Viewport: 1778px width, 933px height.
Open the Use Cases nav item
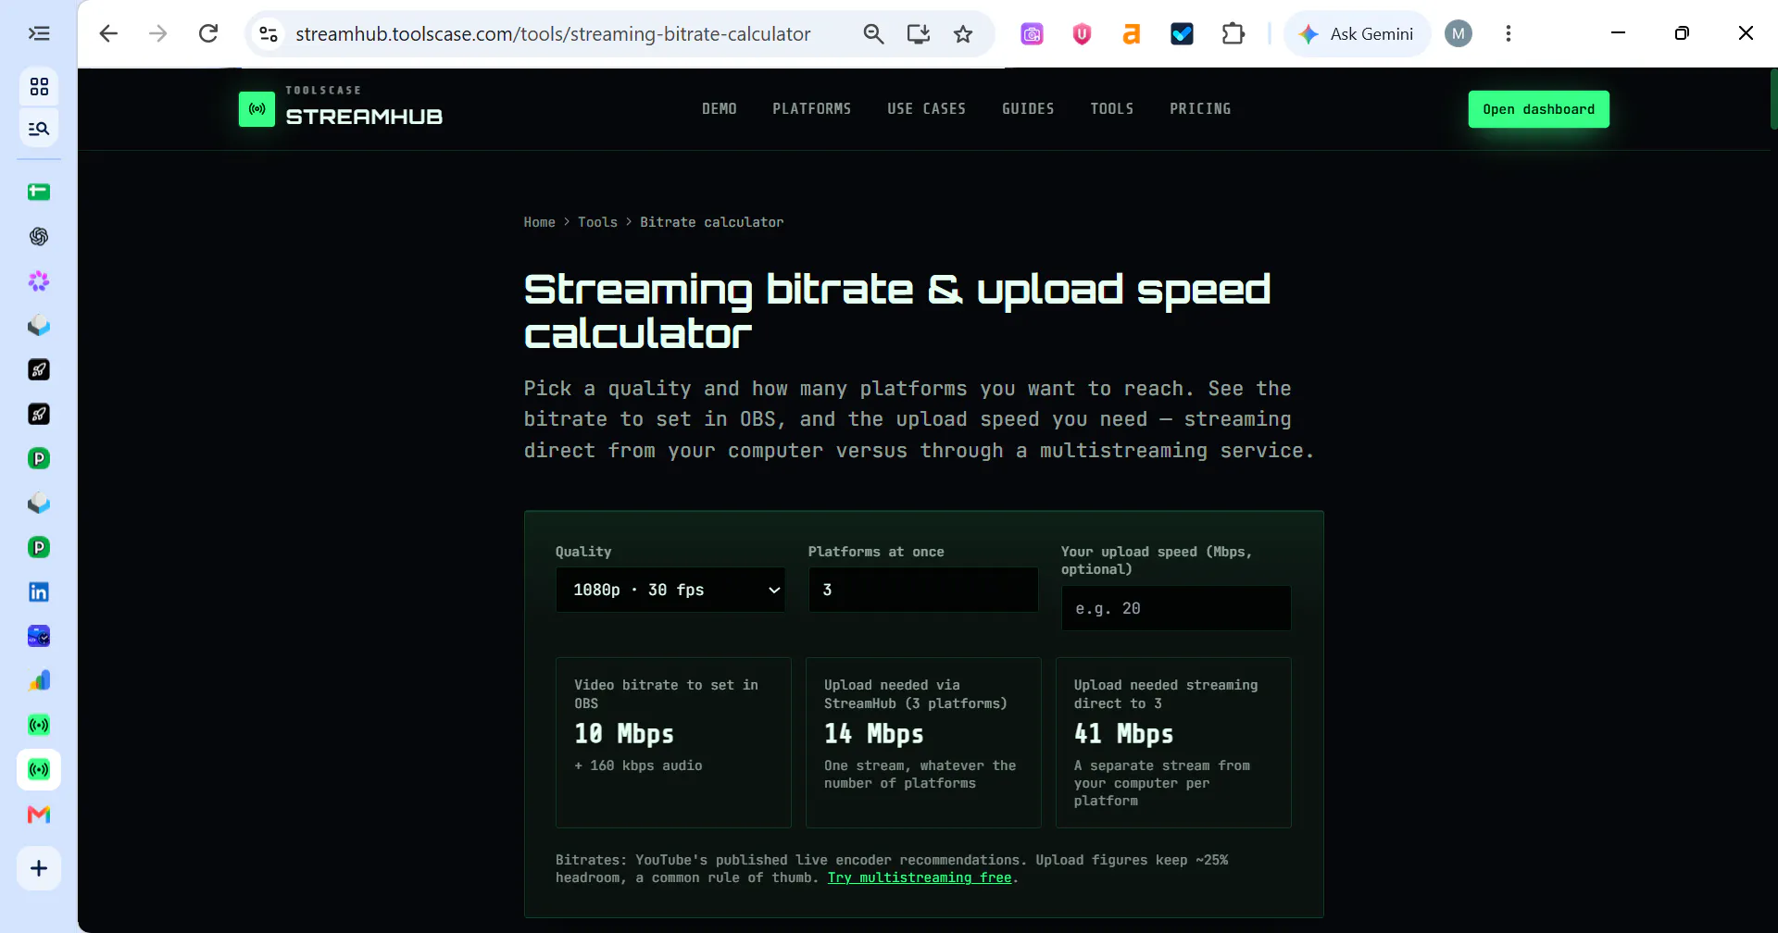point(926,109)
